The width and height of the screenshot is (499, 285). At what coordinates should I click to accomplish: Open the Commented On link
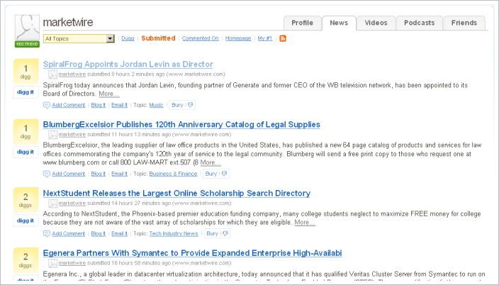[200, 38]
